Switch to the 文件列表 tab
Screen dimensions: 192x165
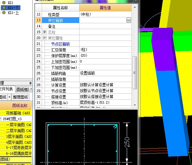pyautogui.click(x=6, y=89)
